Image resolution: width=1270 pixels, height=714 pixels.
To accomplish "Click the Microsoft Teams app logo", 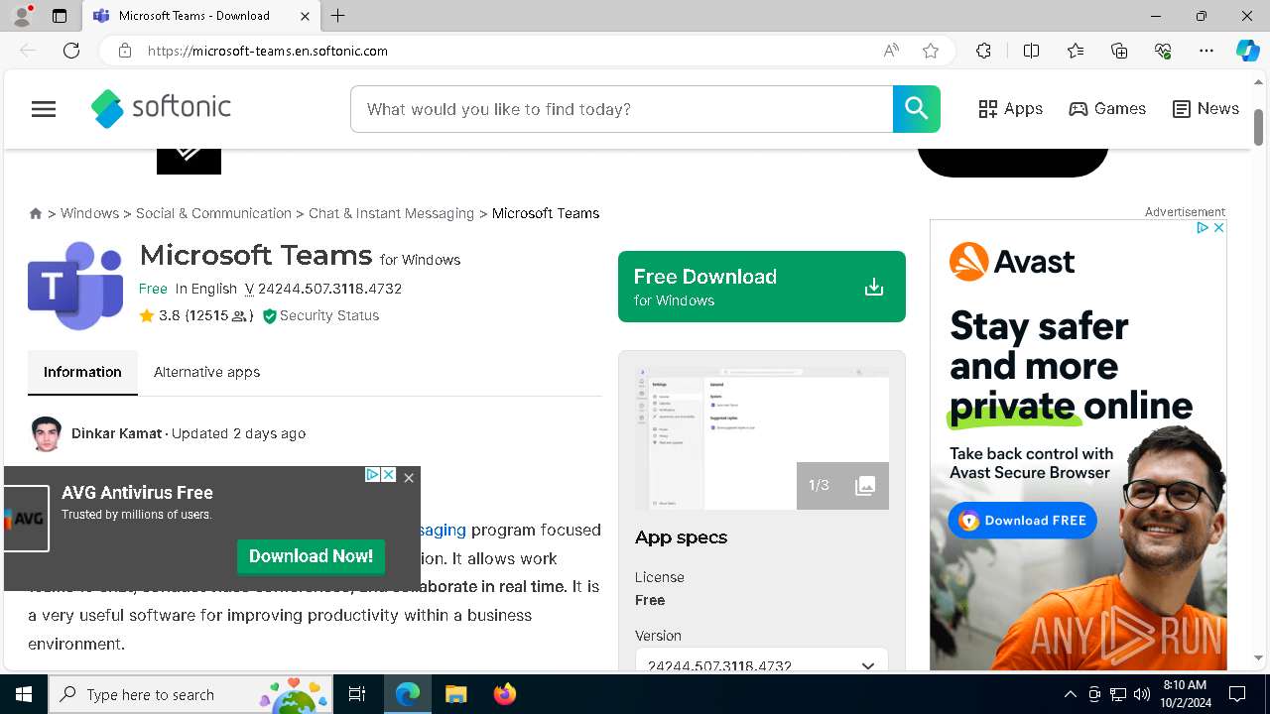I will pyautogui.click(x=75, y=287).
